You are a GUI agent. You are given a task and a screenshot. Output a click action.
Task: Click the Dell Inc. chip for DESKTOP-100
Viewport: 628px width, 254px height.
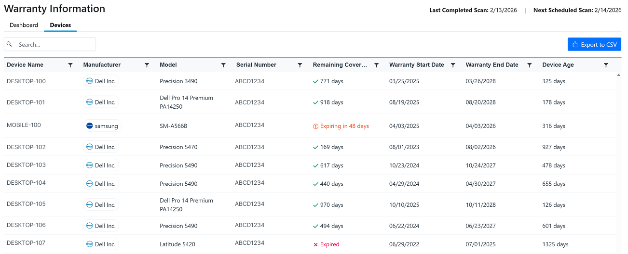pos(101,81)
